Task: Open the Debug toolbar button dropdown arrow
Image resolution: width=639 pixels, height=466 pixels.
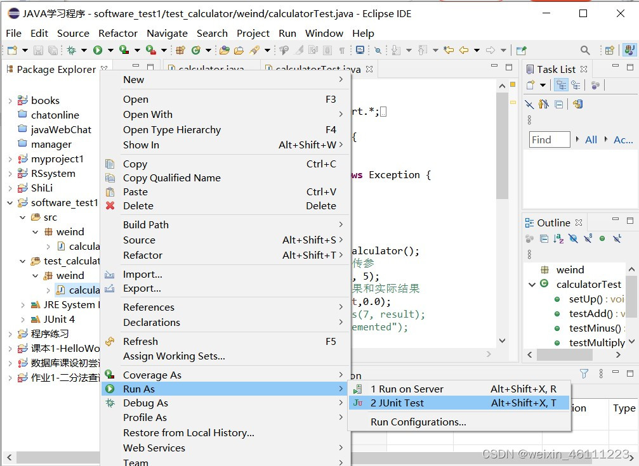Action: point(84,51)
